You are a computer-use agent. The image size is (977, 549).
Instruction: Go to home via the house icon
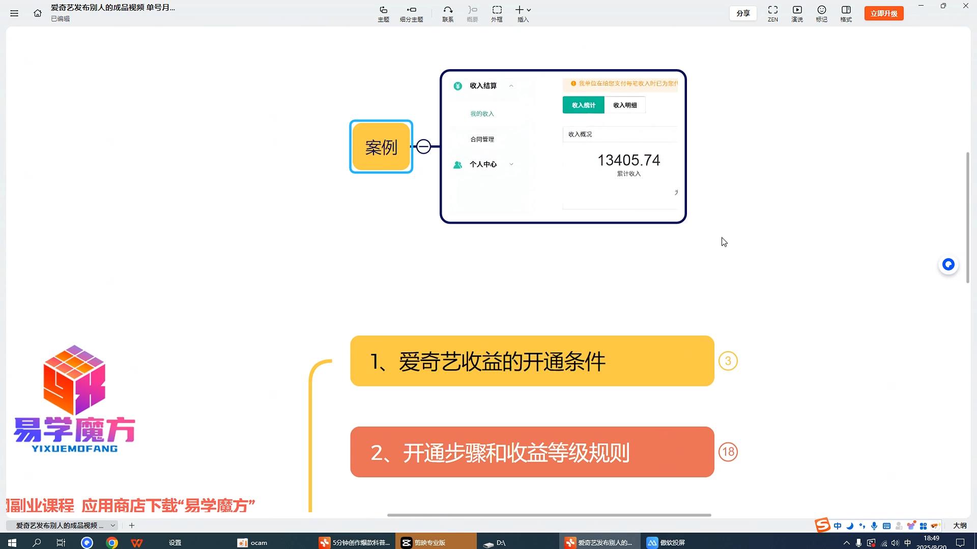pos(37,13)
